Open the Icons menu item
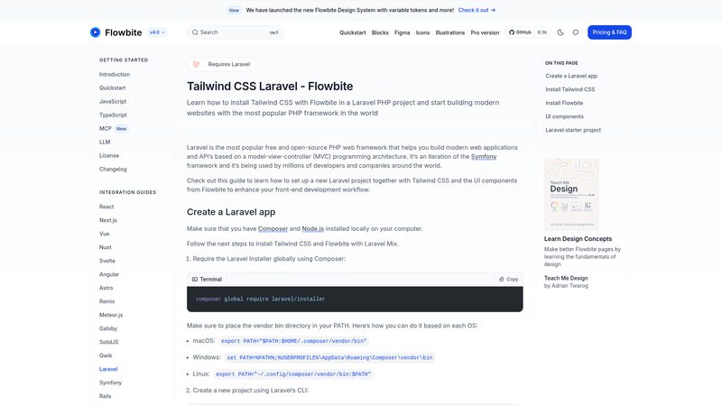722x406 pixels. (422, 32)
